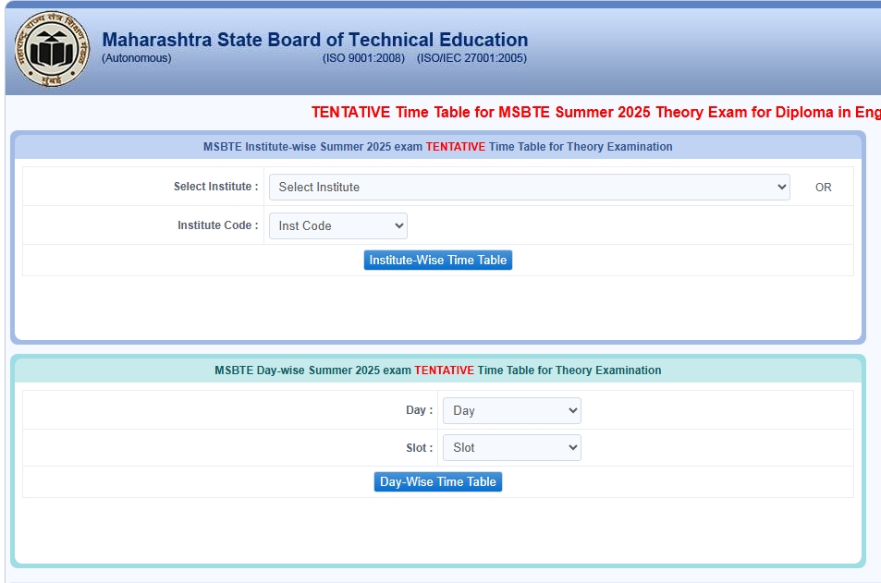The width and height of the screenshot is (881, 583).
Task: Click the Select Institute field label
Action: (x=215, y=186)
